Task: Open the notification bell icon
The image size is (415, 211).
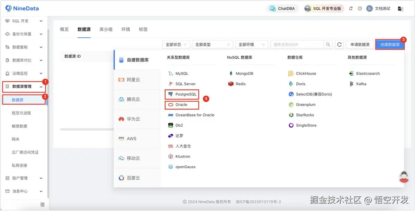Action: pyautogui.click(x=351, y=9)
